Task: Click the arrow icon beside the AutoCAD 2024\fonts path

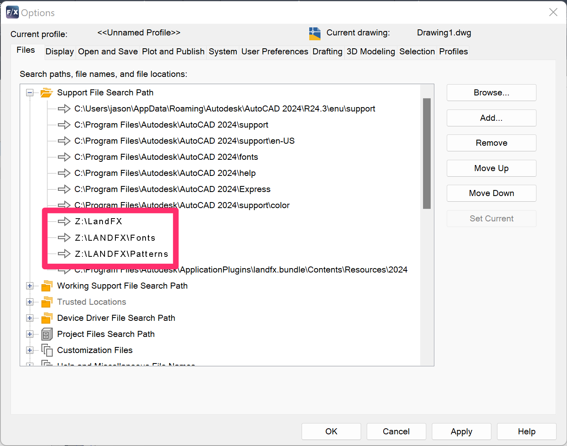Action: pyautogui.click(x=64, y=157)
